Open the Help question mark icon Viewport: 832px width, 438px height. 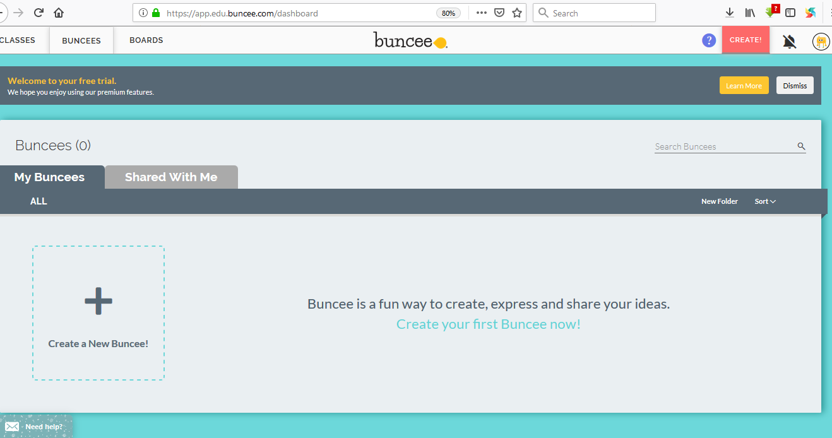[708, 40]
